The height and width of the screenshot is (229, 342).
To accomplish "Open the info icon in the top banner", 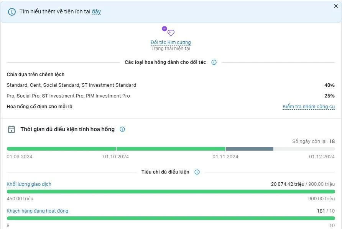I will (x=13, y=11).
